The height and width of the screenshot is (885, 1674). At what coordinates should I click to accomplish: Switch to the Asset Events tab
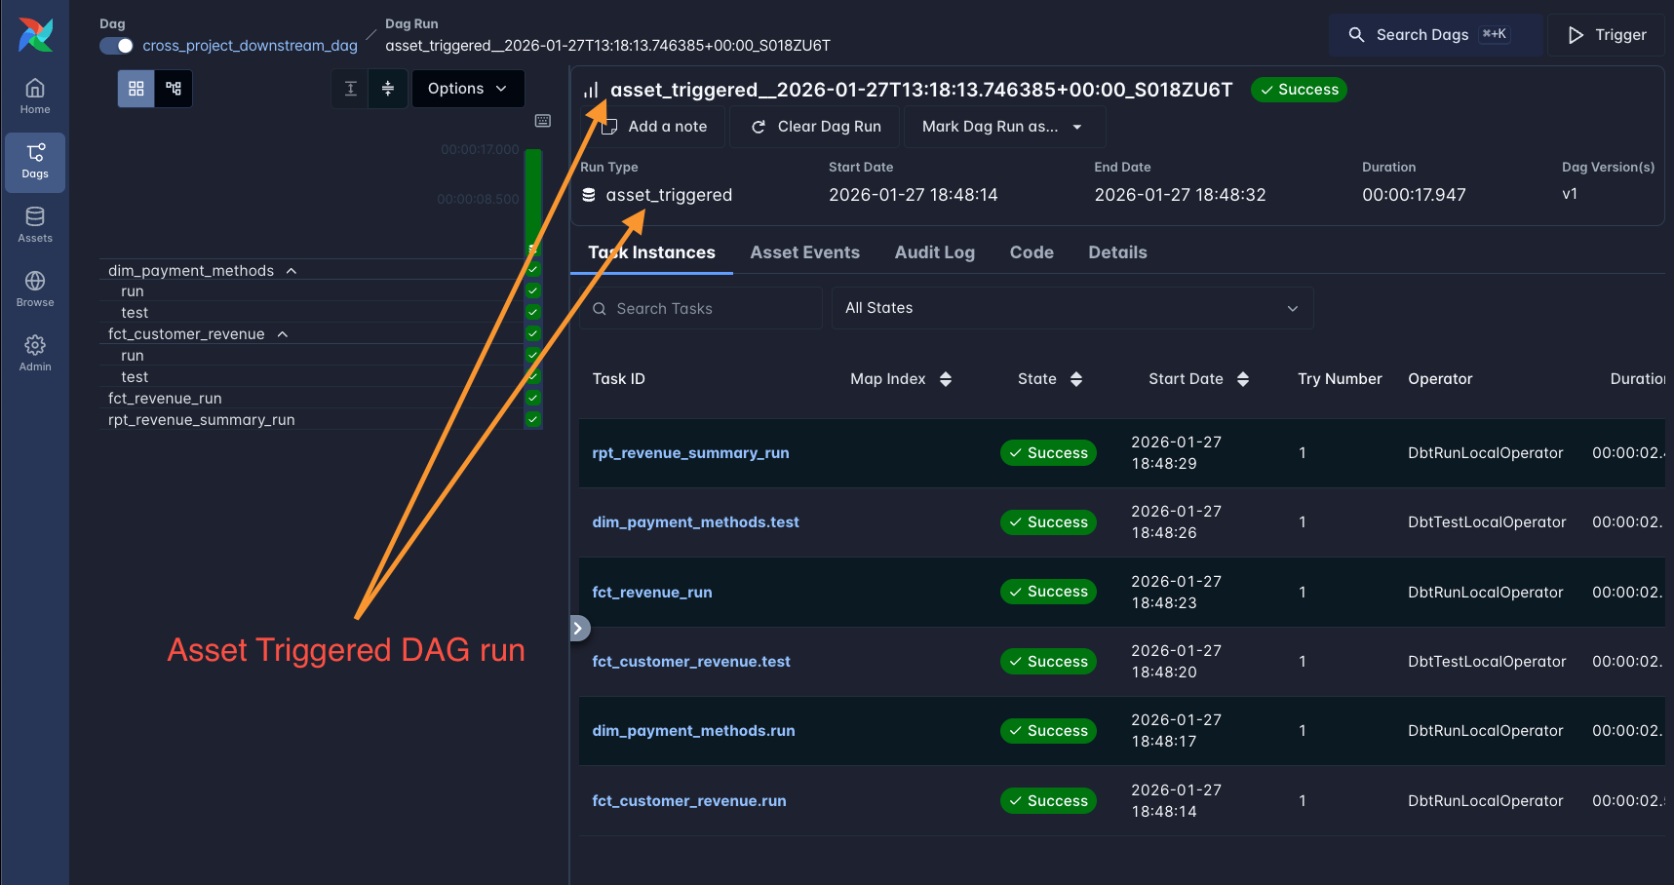coord(804,251)
